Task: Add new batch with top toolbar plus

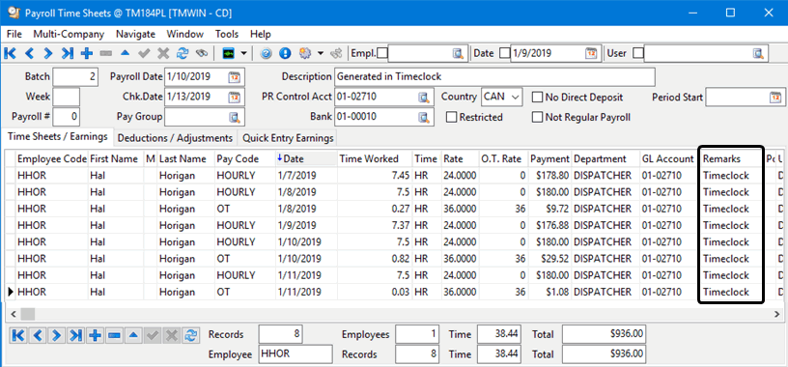Action: pyautogui.click(x=87, y=53)
